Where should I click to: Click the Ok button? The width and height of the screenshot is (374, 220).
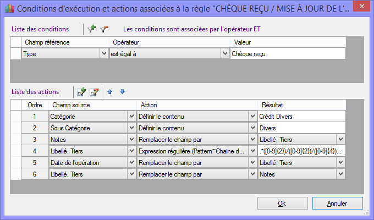(x=282, y=204)
